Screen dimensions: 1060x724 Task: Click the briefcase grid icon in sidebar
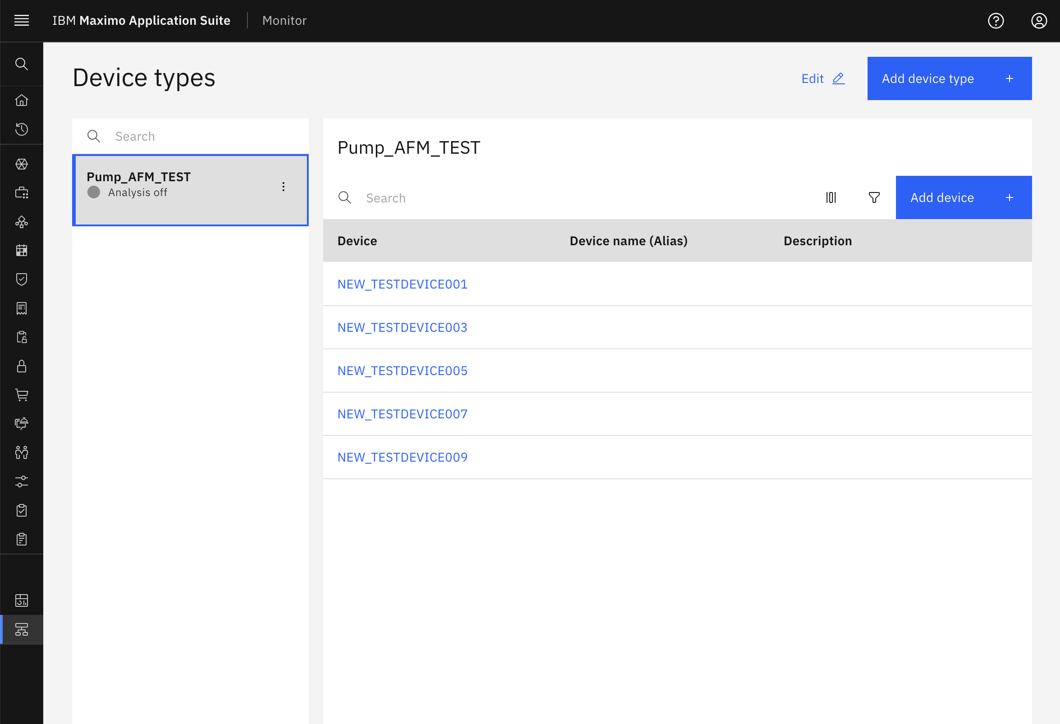pyautogui.click(x=22, y=192)
